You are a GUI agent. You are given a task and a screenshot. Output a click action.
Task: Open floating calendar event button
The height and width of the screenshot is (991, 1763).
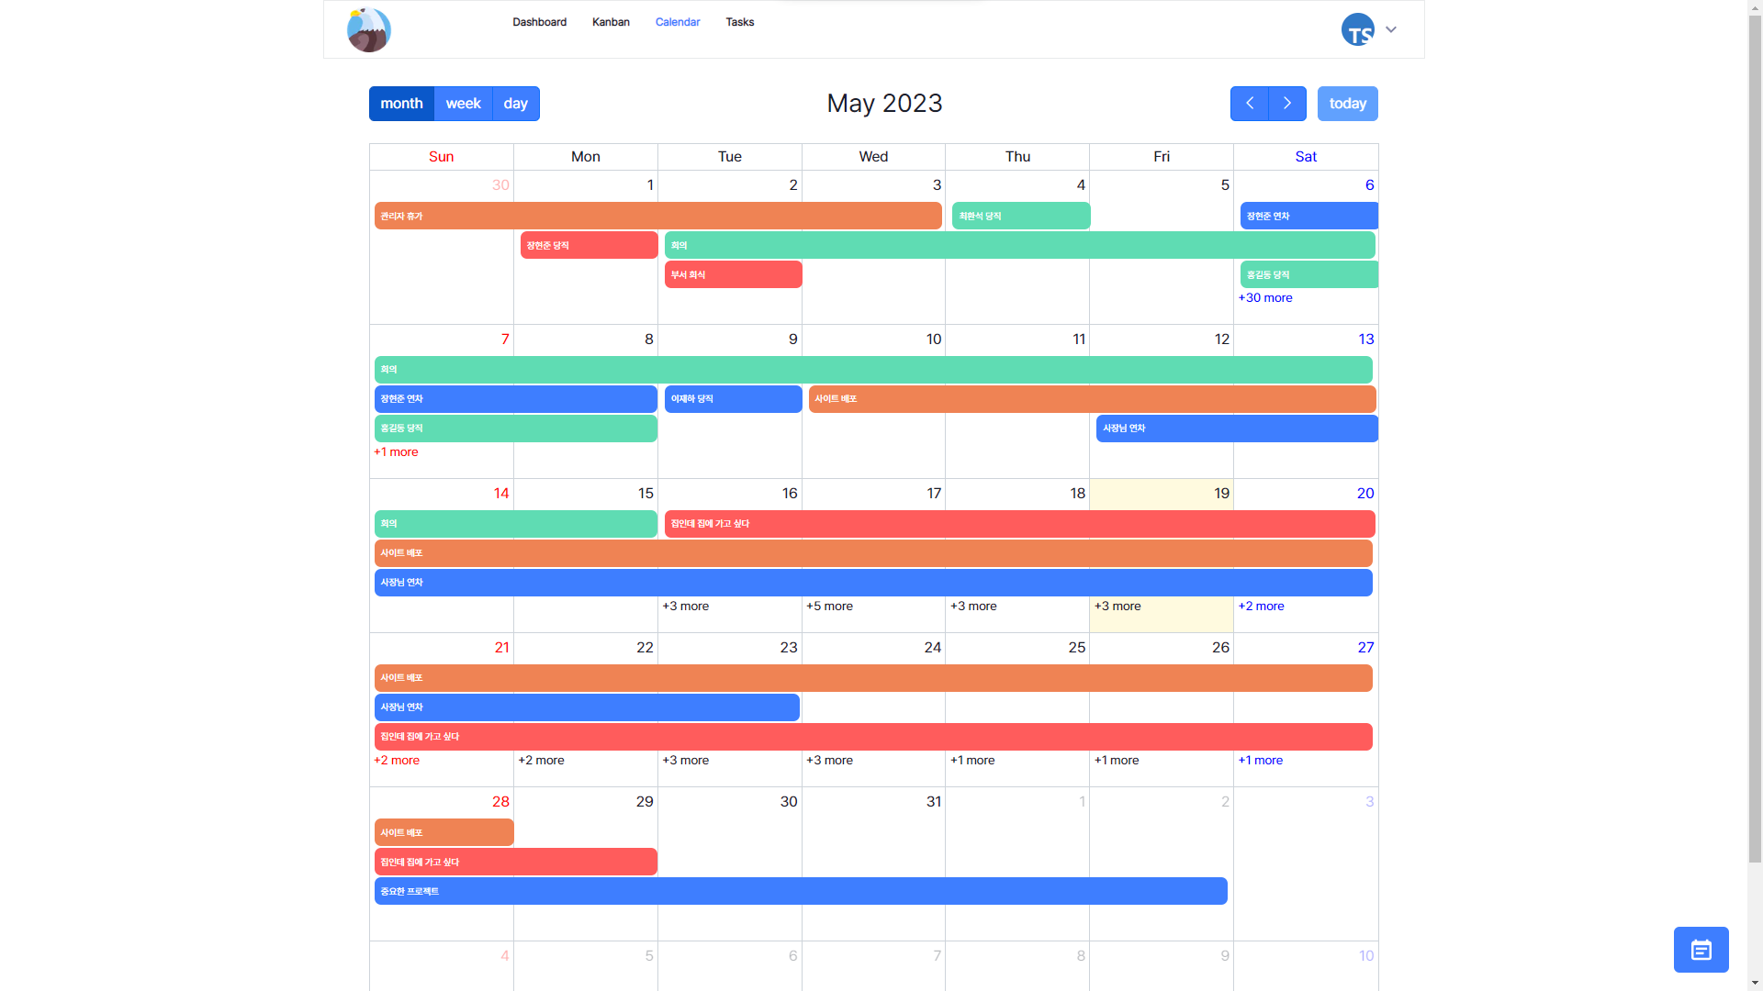pyautogui.click(x=1701, y=950)
